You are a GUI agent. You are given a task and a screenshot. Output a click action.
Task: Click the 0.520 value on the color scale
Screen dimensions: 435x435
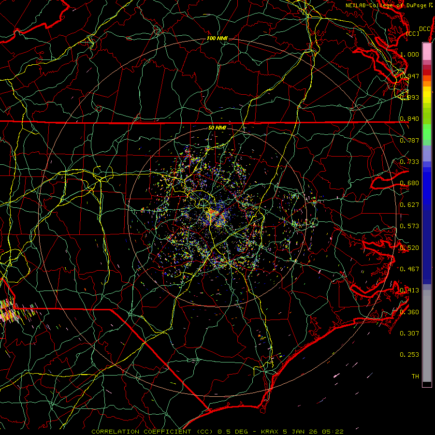tap(409, 248)
